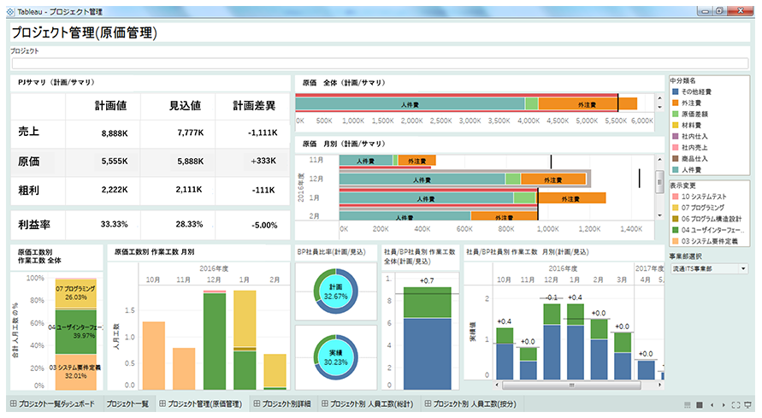The width and height of the screenshot is (762, 418).
Task: Click grid icon on プロジェクト別詳細 tab
Action: (x=256, y=403)
